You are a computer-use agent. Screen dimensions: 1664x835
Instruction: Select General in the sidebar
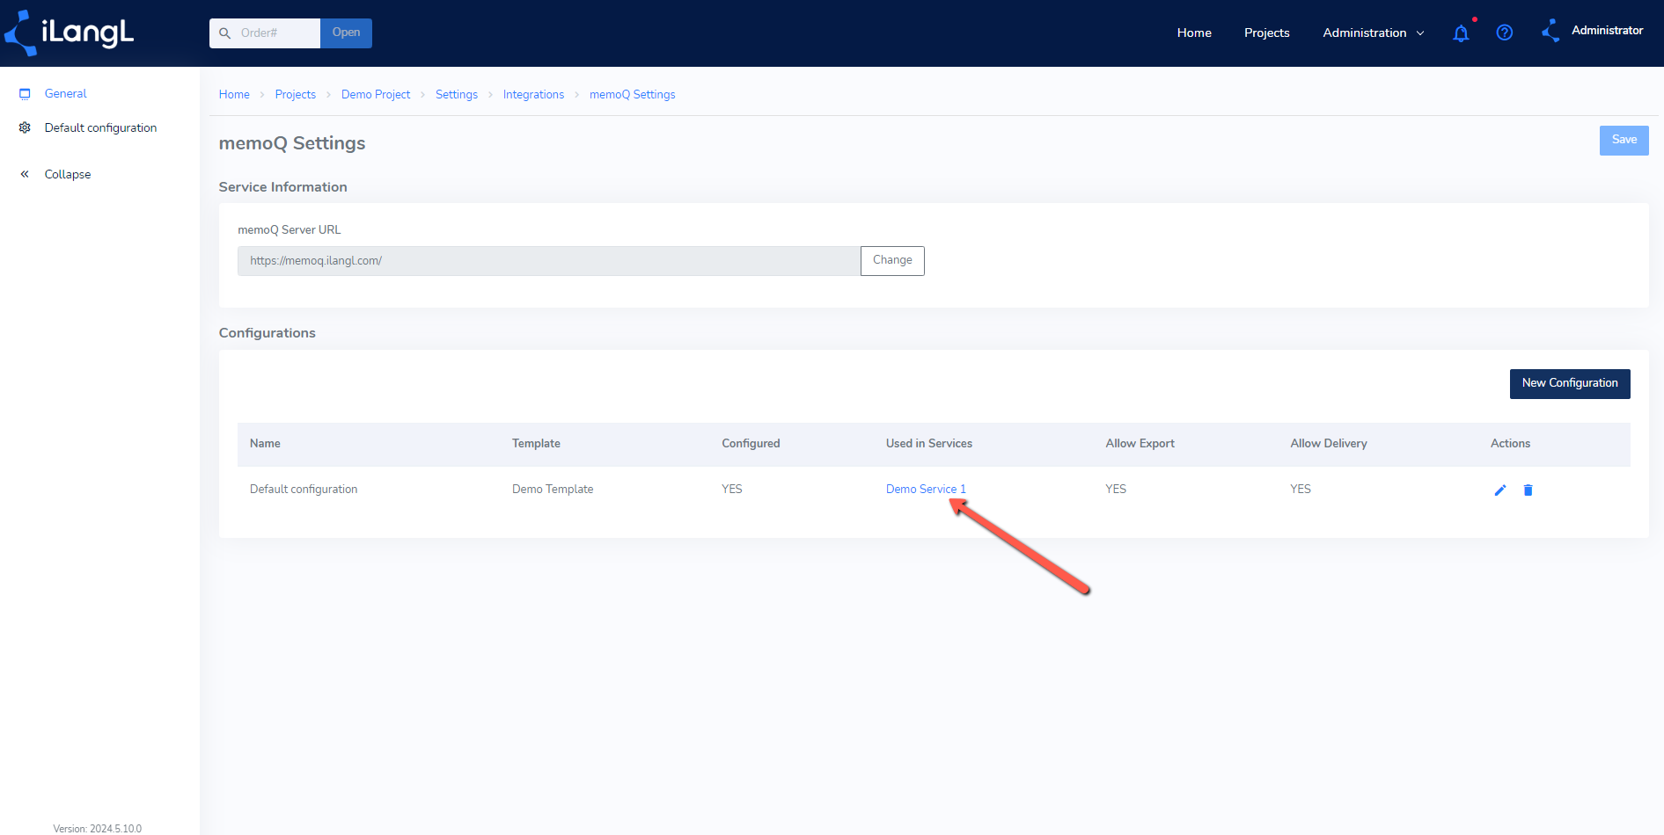pos(66,93)
